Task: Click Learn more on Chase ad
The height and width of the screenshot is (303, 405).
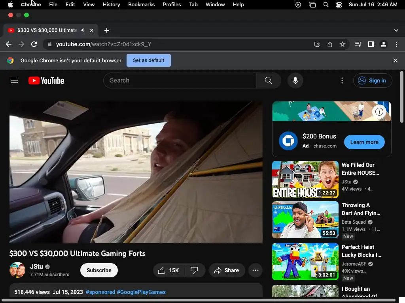Action: point(364,142)
